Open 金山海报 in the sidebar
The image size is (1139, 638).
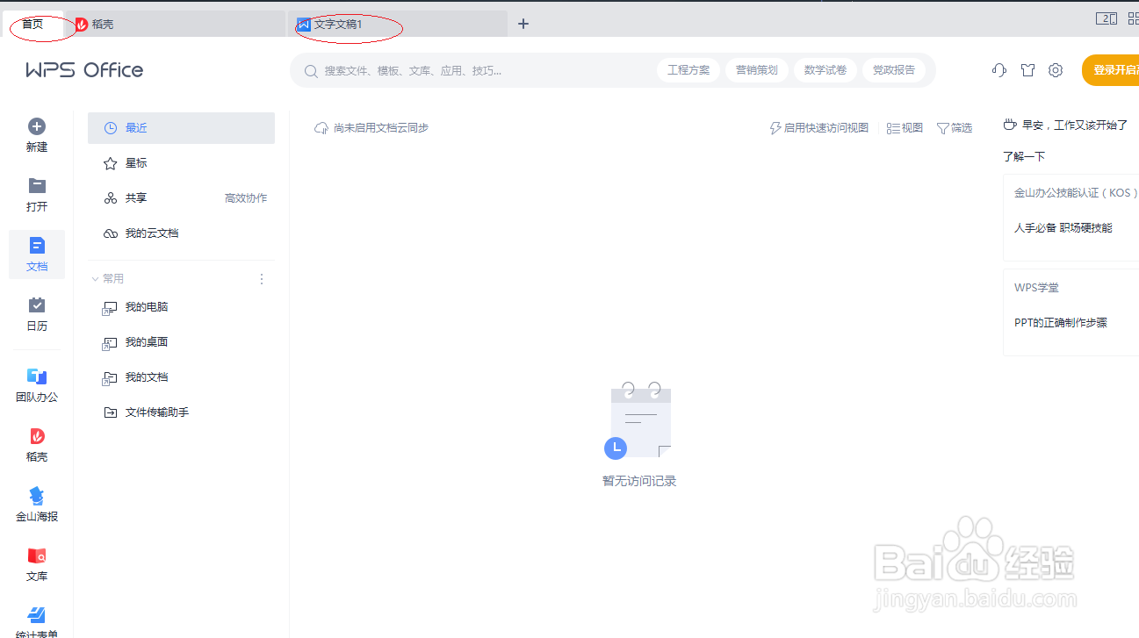coord(37,505)
